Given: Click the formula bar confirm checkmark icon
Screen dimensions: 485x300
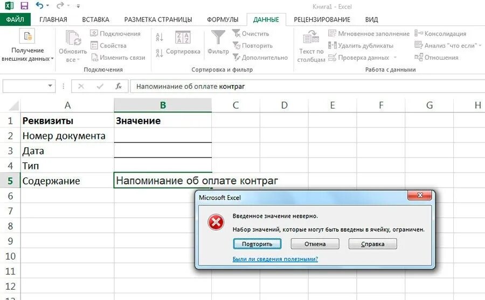Looking at the screenshot, I should [x=100, y=87].
